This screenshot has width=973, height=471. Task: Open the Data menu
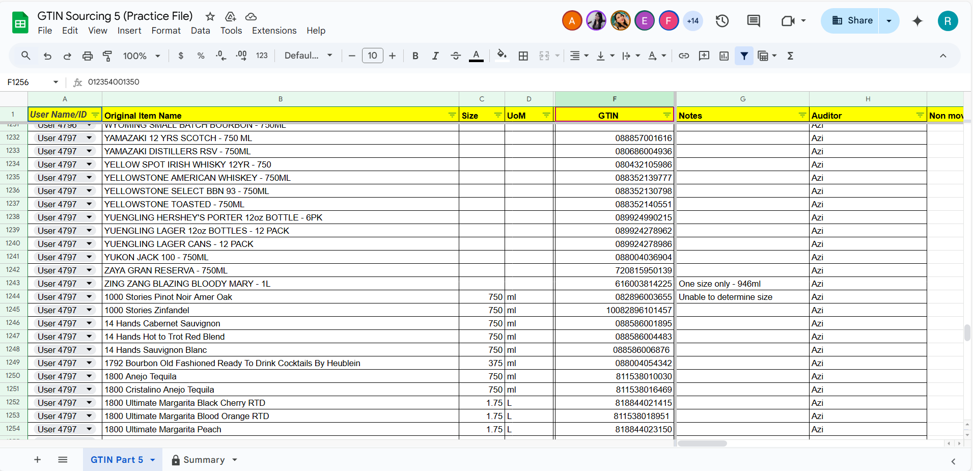[200, 31]
